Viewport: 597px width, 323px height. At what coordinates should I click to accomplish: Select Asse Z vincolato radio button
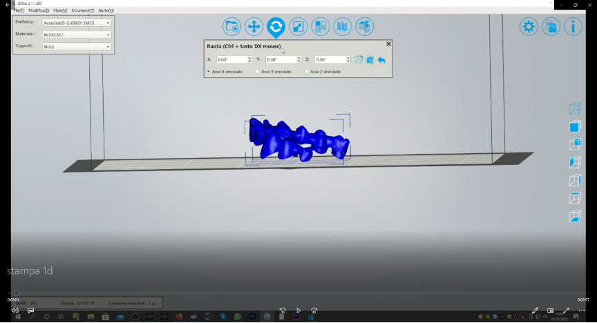307,72
